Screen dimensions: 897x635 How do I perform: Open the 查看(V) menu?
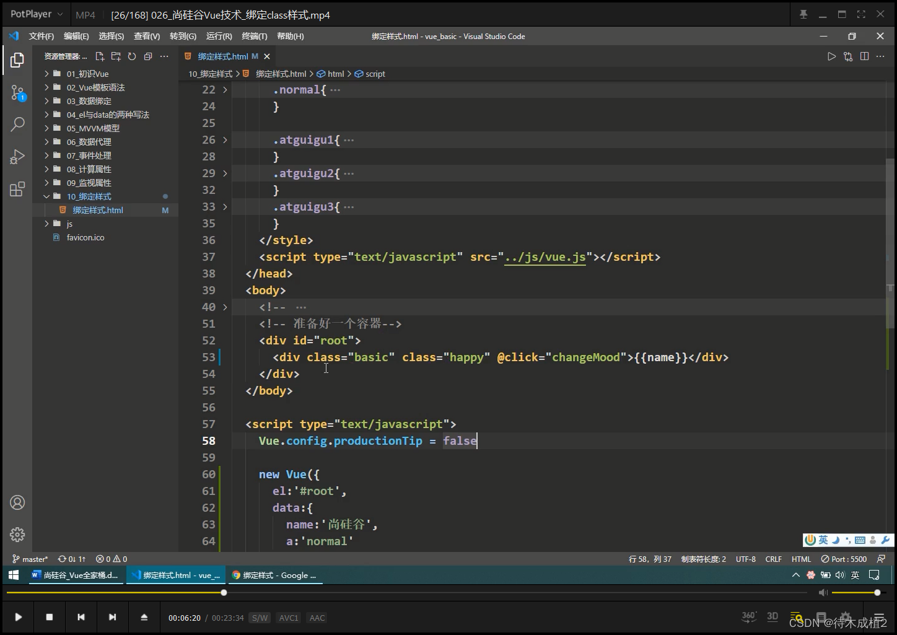pos(147,37)
